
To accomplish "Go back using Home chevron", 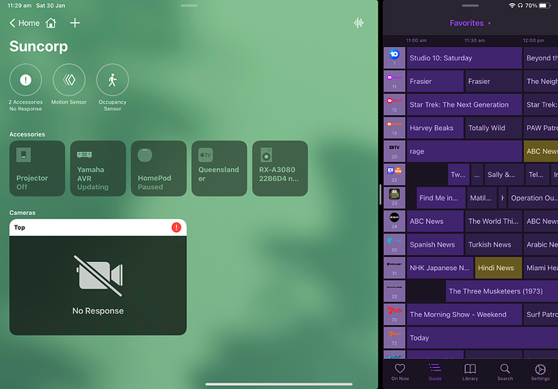I will point(13,23).
